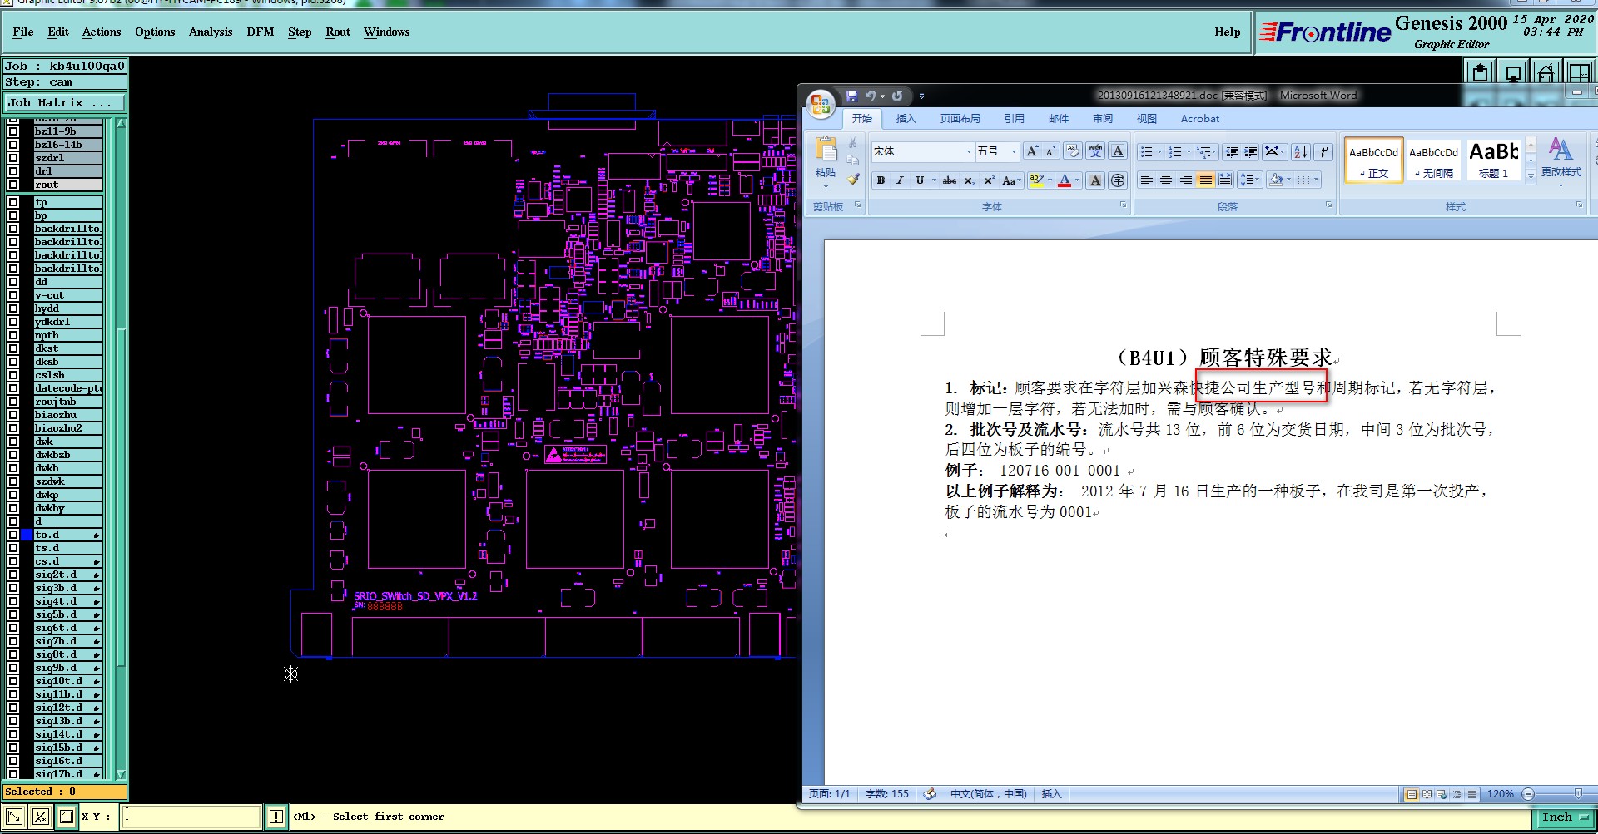Click the text highlight color button
The width and height of the screenshot is (1598, 834).
tap(1036, 180)
